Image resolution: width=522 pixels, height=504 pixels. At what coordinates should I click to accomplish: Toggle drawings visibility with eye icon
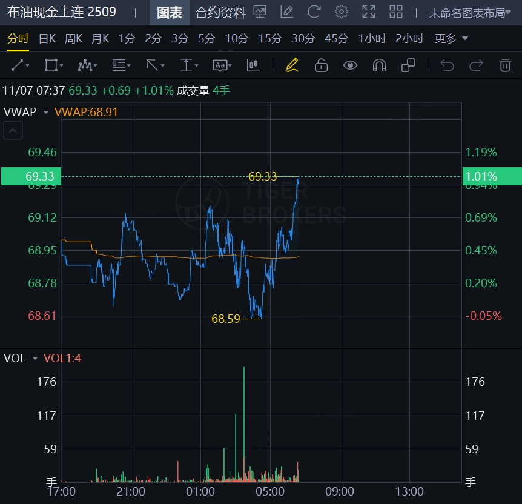pyautogui.click(x=350, y=65)
